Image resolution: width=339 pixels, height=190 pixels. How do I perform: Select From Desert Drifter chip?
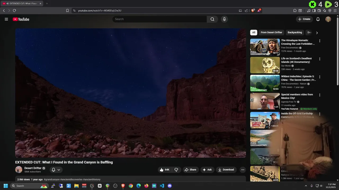pos(271,32)
